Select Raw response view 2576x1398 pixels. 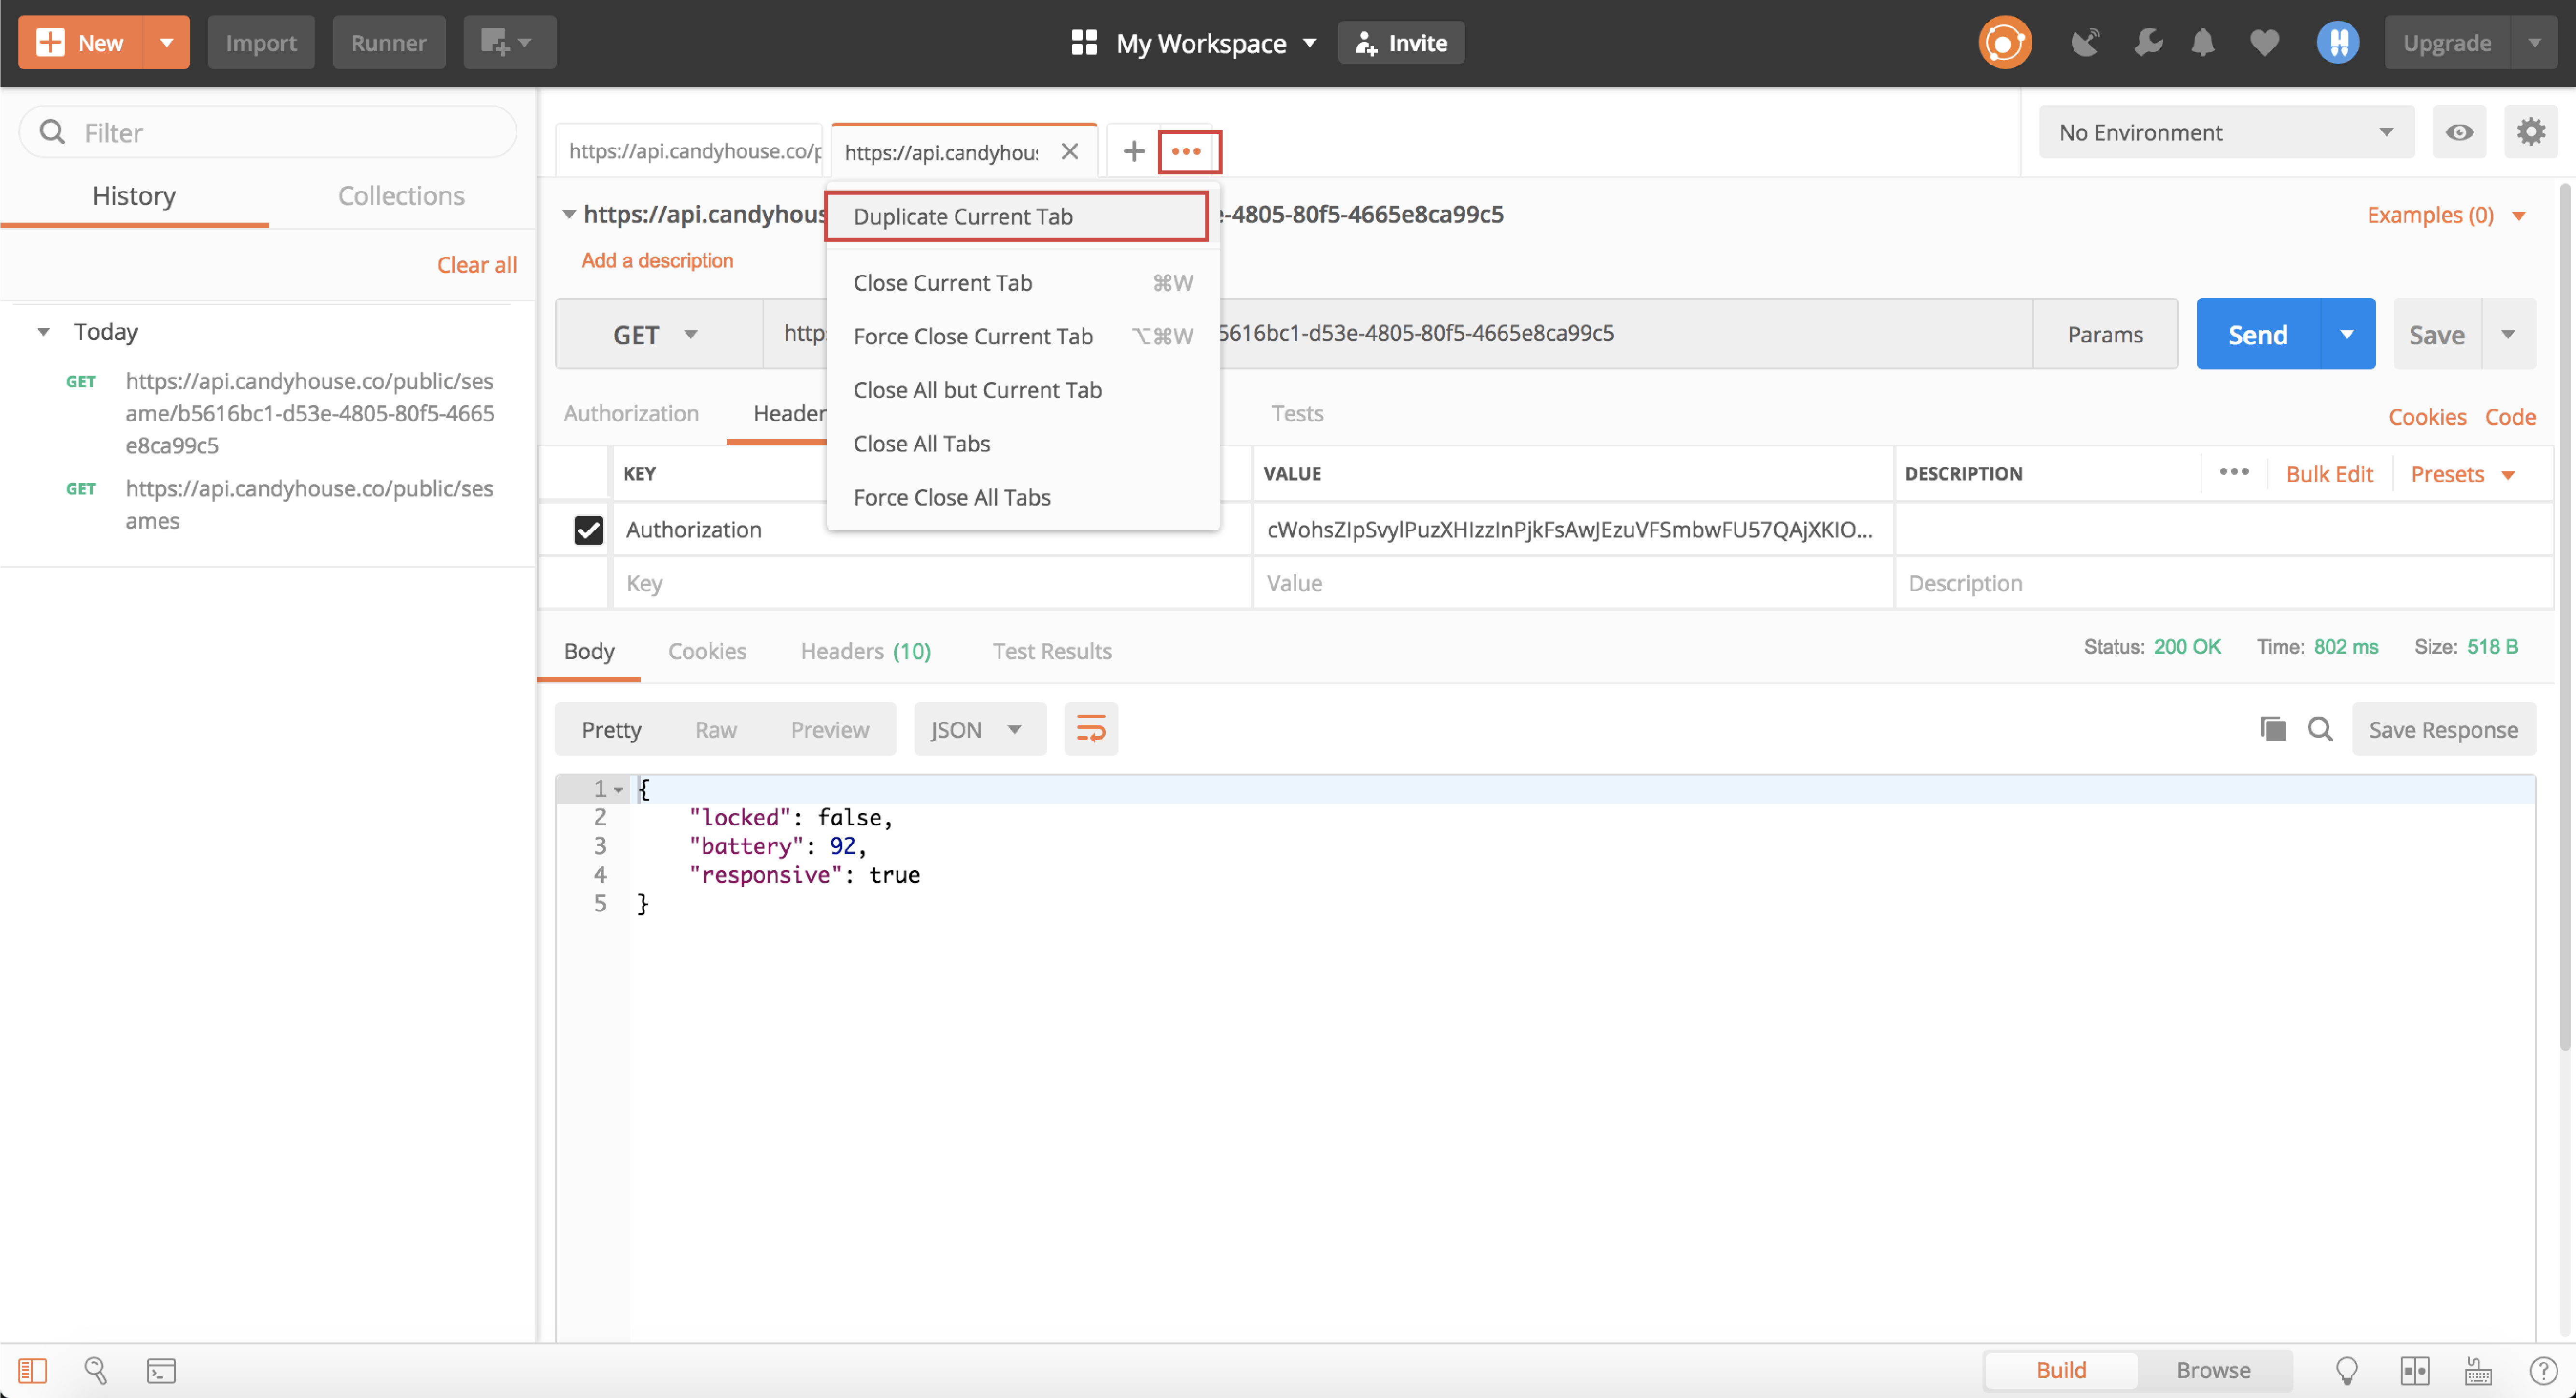coord(716,729)
